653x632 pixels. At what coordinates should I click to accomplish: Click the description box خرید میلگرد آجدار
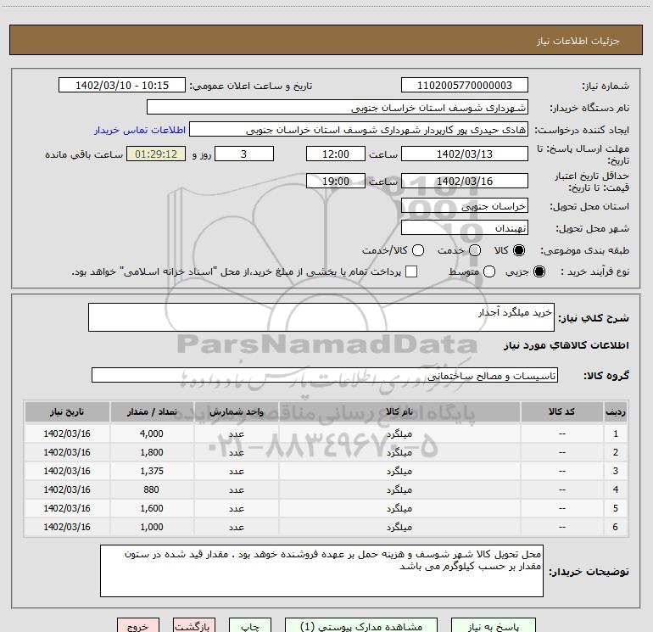pos(321,317)
